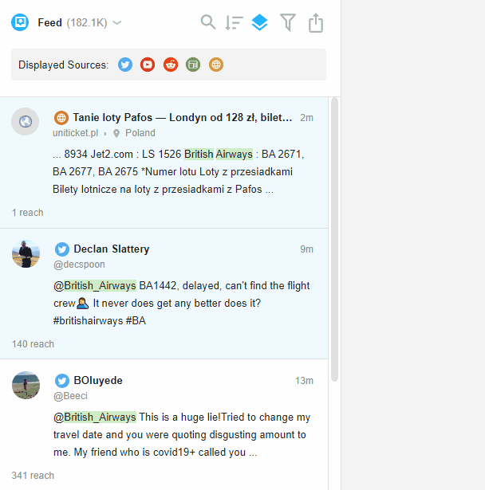Viewport: 485px width, 490px height.
Task: Click the @decspoon handle
Action: [x=79, y=265]
